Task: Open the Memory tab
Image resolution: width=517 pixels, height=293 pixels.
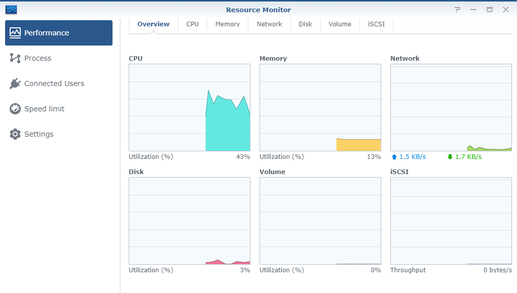Action: pos(228,24)
